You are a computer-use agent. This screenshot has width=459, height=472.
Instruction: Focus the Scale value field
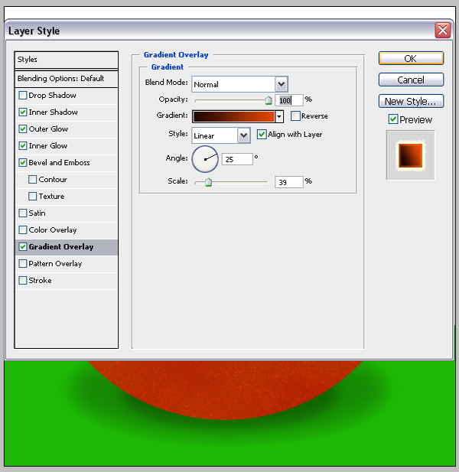pos(289,182)
